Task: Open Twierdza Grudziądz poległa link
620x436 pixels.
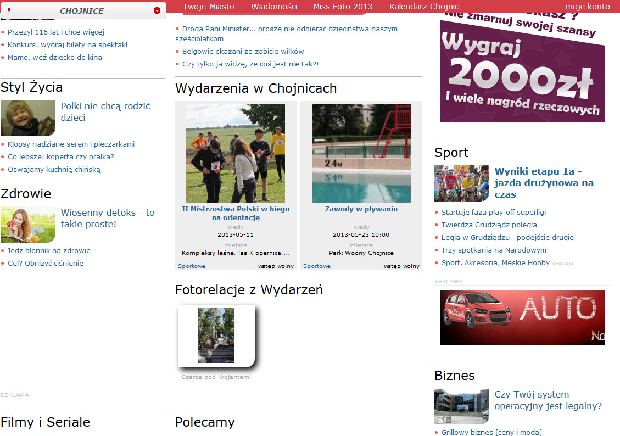Action: pos(489,225)
